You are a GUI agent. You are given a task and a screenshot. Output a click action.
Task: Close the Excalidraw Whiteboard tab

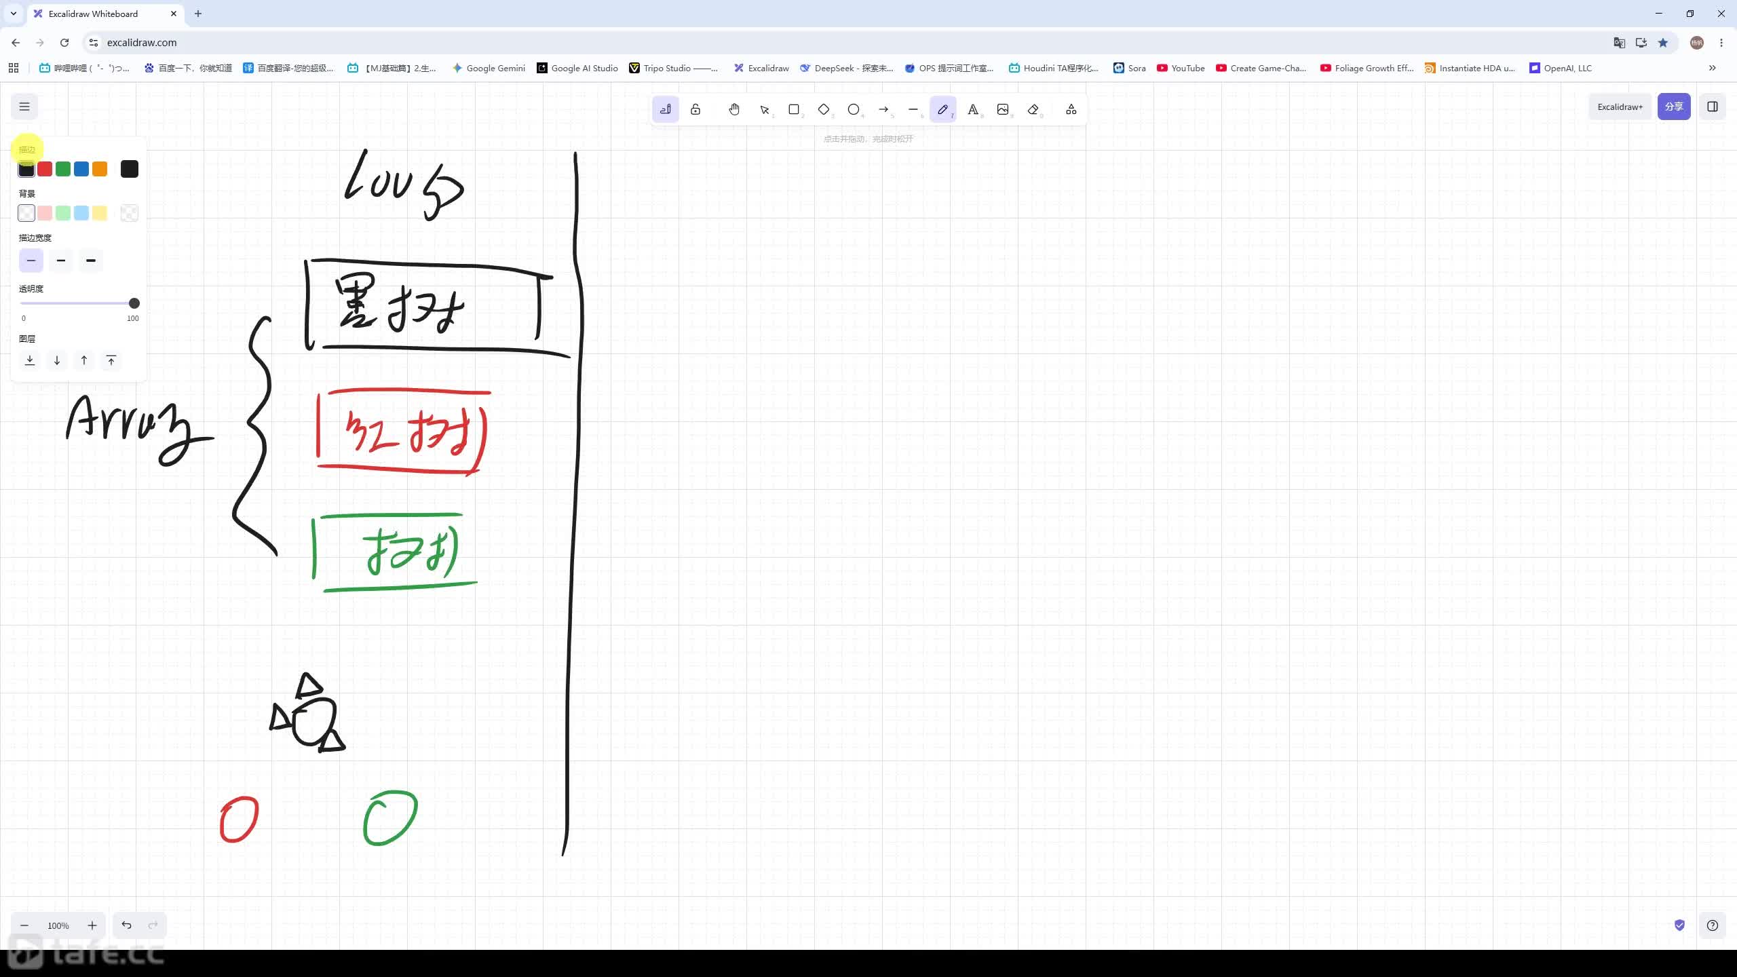click(x=174, y=14)
